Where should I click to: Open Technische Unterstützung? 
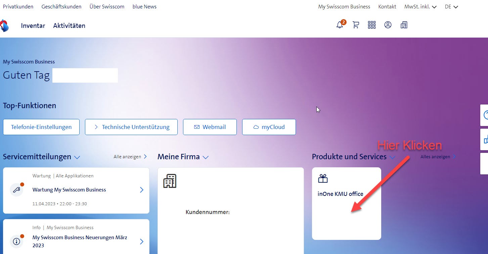[131, 127]
